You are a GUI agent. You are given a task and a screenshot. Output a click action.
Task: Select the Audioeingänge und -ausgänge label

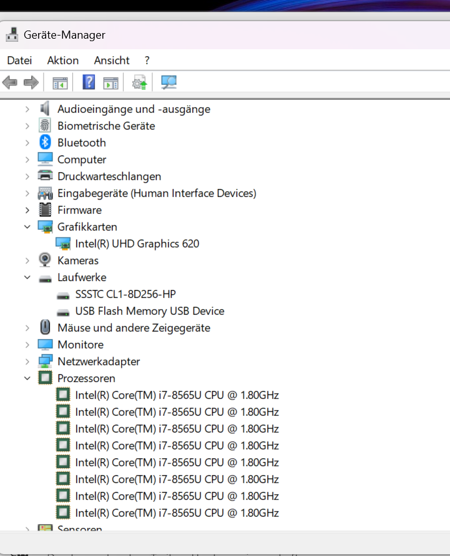(x=134, y=109)
